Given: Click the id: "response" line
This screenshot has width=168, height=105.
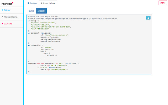Looking at the screenshot, I should 46,47.
